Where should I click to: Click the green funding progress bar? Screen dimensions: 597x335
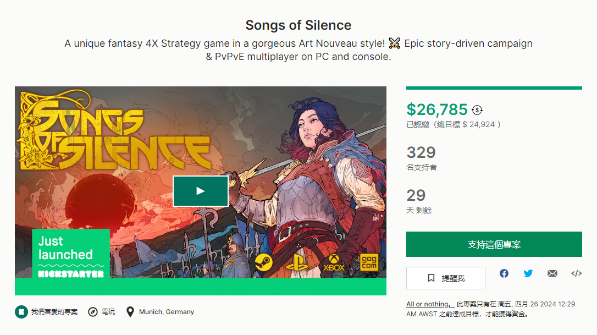point(494,88)
